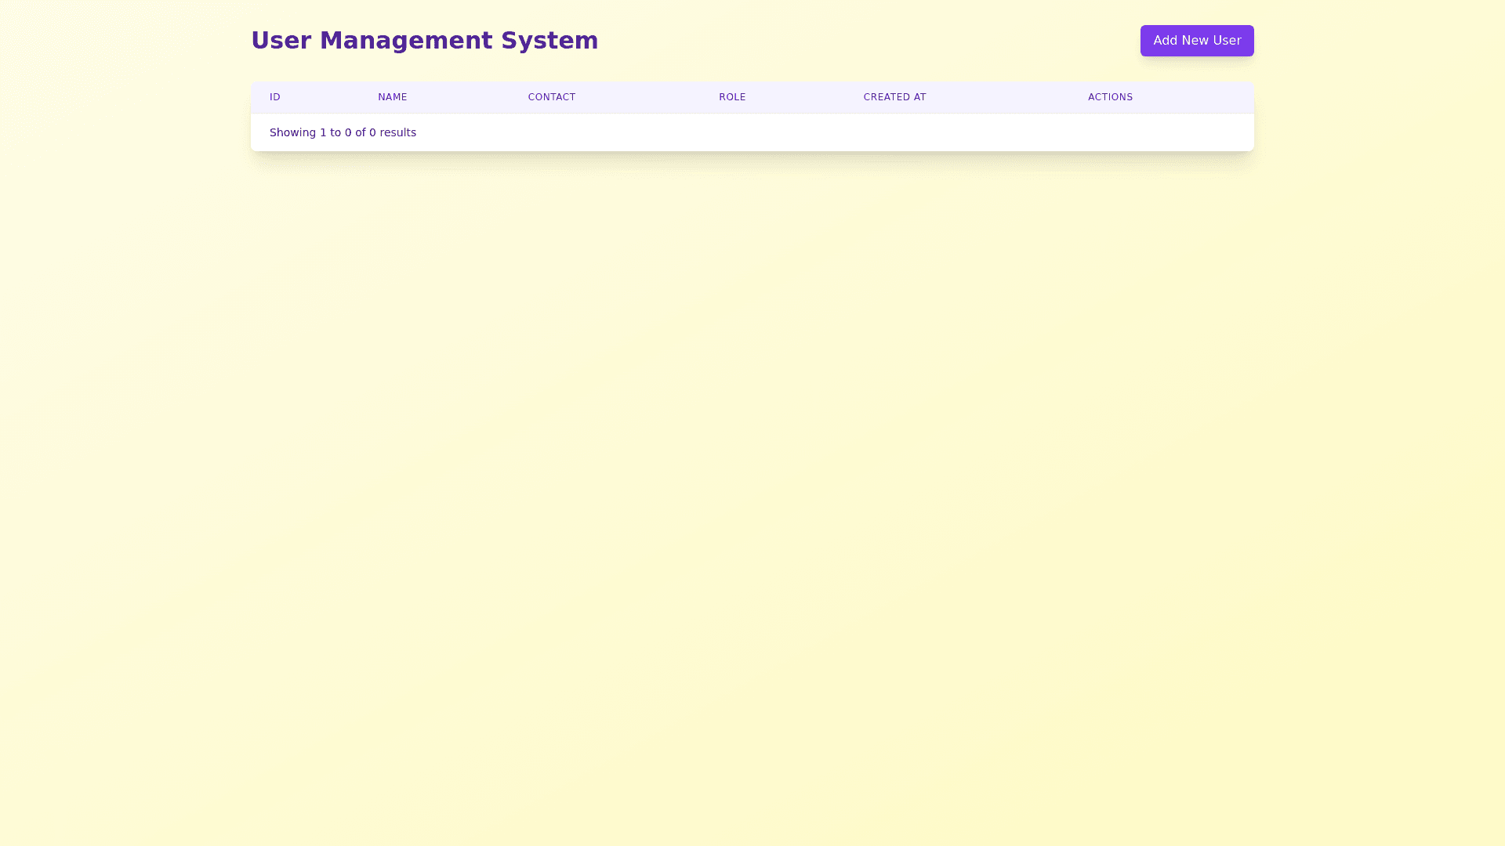This screenshot has height=846, width=1505.
Task: Click the word 'User' in page title
Action: point(281,41)
